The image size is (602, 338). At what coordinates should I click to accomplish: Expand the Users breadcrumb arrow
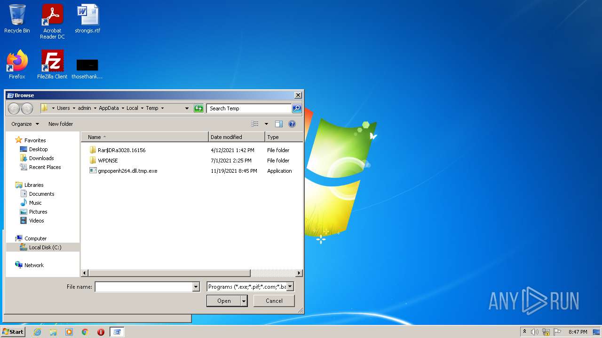[x=74, y=108]
